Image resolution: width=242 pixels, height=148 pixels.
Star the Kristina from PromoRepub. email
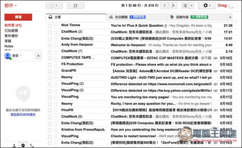tap(56, 130)
